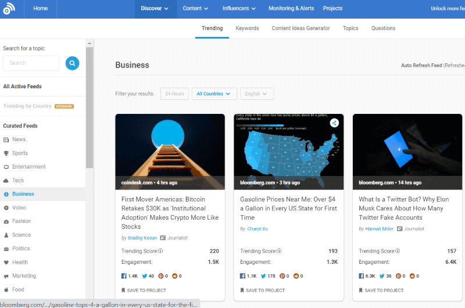This screenshot has height=308, width=465.
Task: Select the Trending tab
Action: pos(212,28)
